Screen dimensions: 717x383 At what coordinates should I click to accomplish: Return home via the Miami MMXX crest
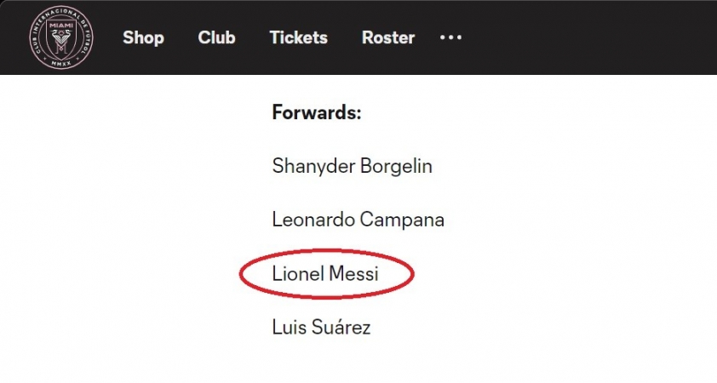[61, 37]
